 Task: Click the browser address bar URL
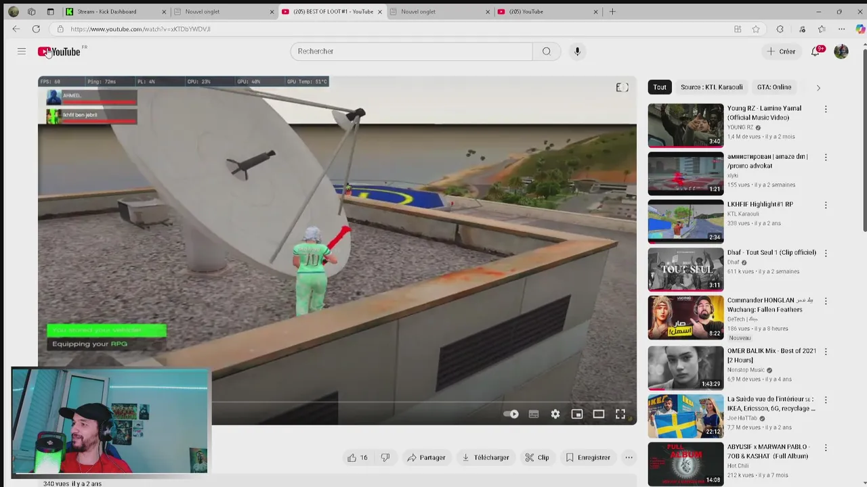point(140,29)
